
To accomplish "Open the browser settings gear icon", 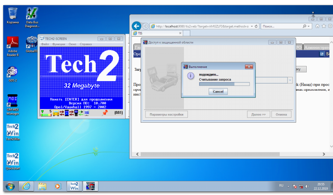I will pos(330,26).
